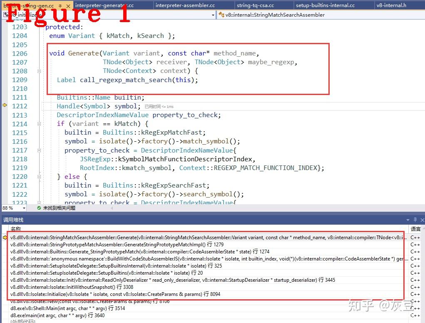Screen dimensions: 425x323
Task: Set a breakpoint in the margin beside line 1216
Action: click(5, 141)
